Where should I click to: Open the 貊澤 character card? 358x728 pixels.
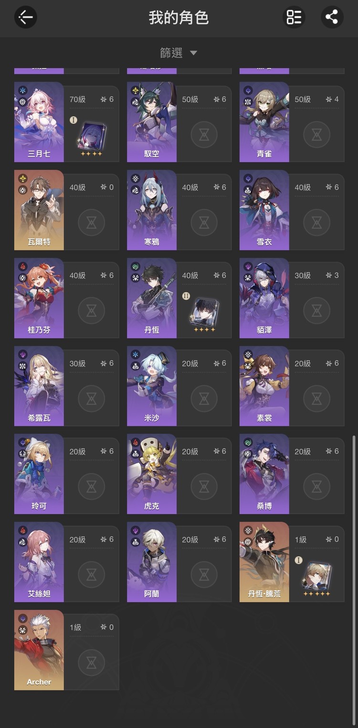tap(292, 298)
